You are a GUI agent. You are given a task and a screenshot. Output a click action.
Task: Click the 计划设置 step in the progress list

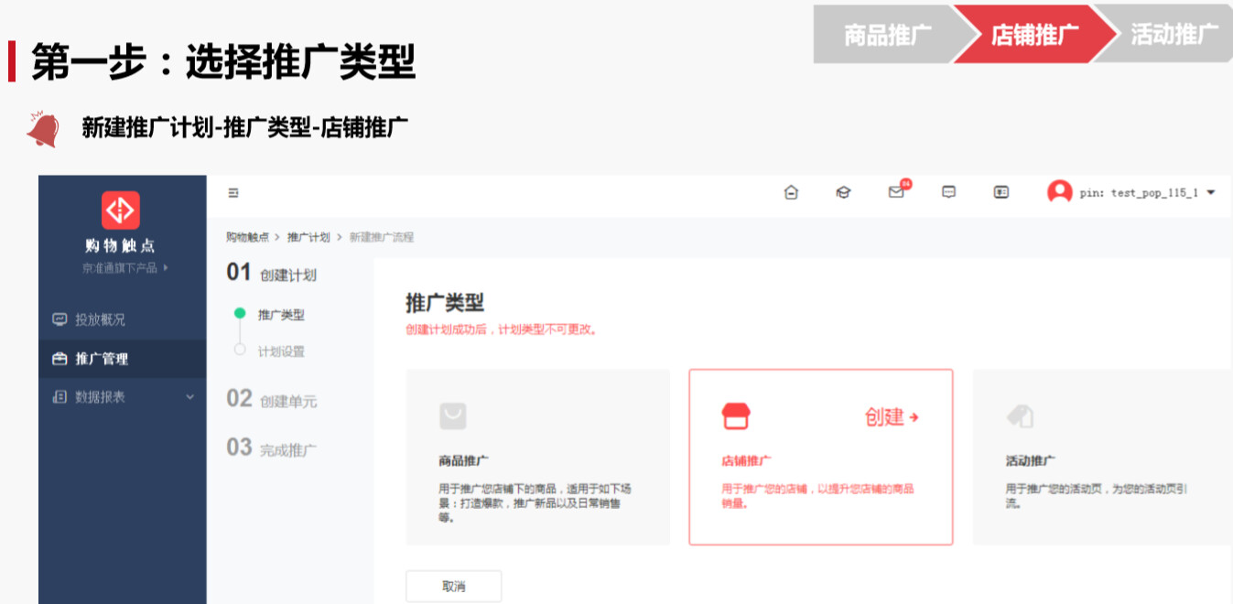point(281,351)
